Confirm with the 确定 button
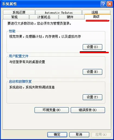This screenshot has width=114, height=140. tap(57, 135)
